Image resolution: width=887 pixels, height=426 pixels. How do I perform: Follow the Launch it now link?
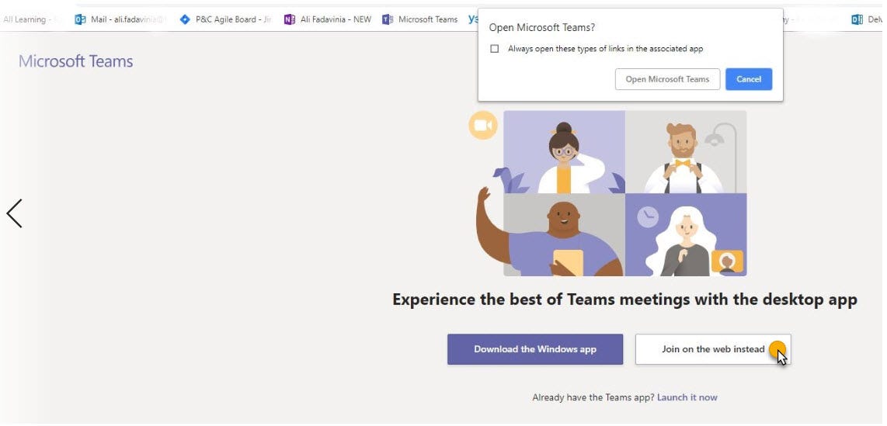pos(687,397)
